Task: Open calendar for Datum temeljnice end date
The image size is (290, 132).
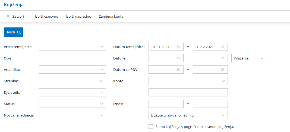Action: (x=222, y=47)
